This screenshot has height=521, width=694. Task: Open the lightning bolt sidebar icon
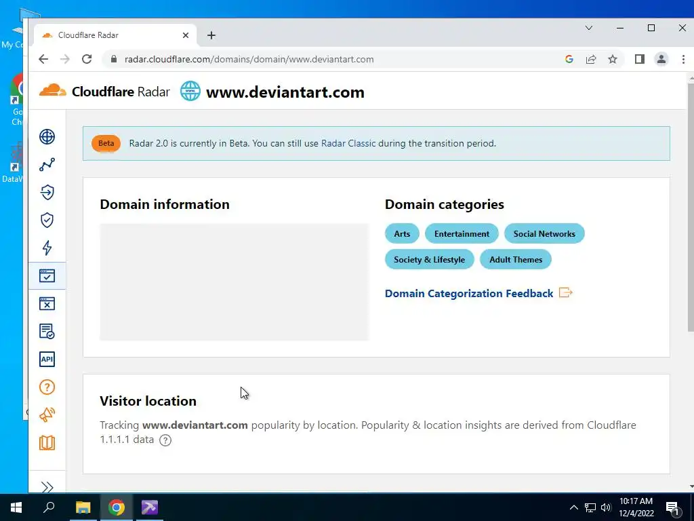[47, 248]
